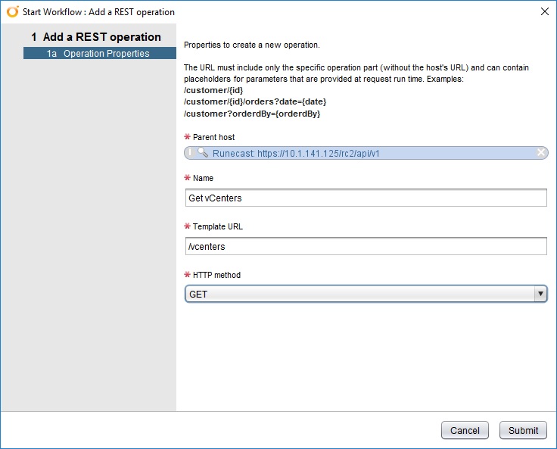Screen dimensions: 557x449
Task: Select the 1a Operation Properties step
Action: pos(100,53)
